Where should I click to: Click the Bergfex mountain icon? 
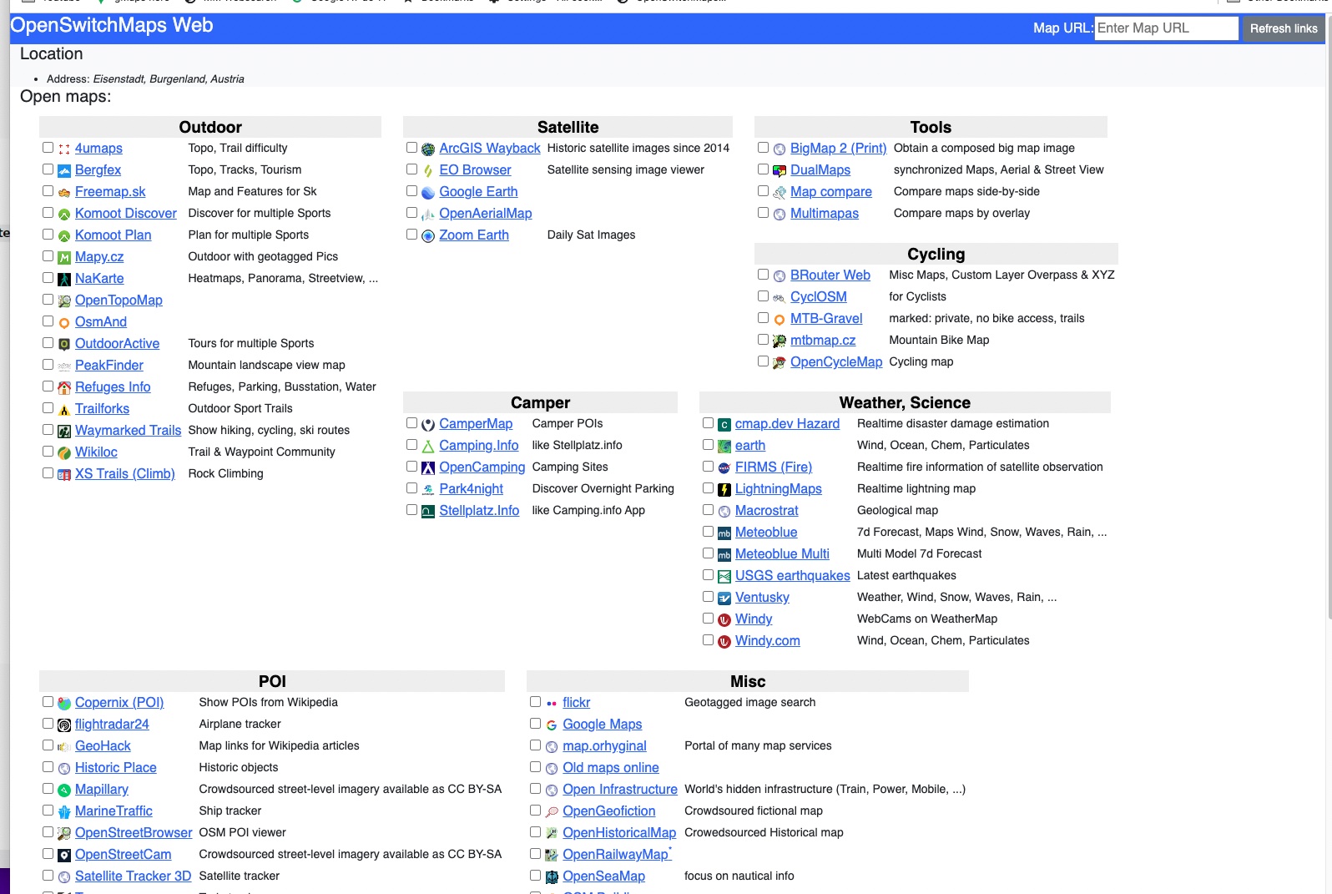click(x=64, y=171)
